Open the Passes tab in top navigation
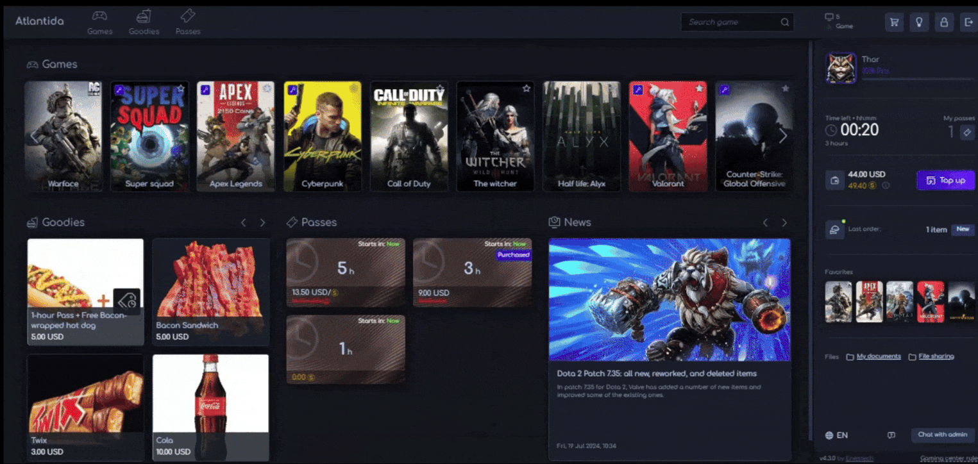The width and height of the screenshot is (978, 464). coord(188,22)
